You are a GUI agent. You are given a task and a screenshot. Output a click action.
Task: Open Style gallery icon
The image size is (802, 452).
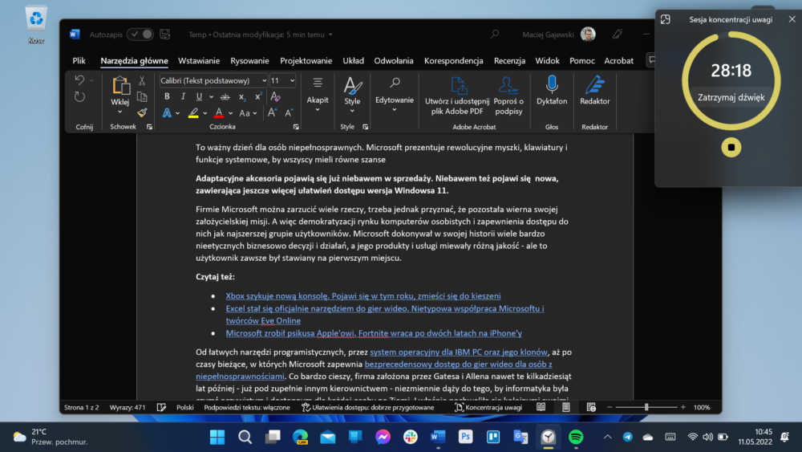click(352, 85)
